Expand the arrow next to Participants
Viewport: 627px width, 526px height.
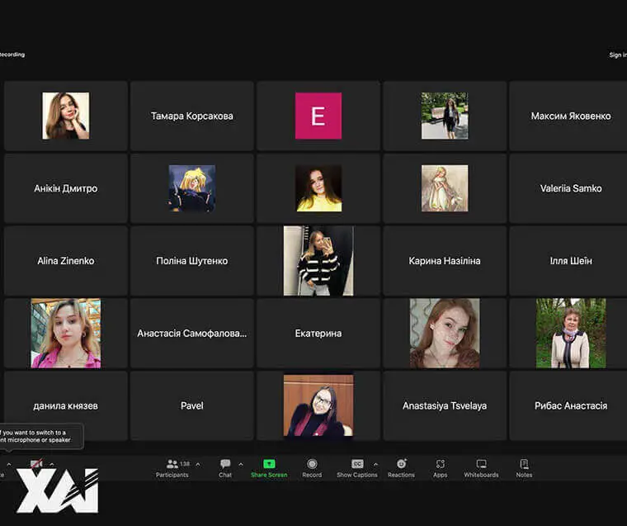pyautogui.click(x=197, y=464)
